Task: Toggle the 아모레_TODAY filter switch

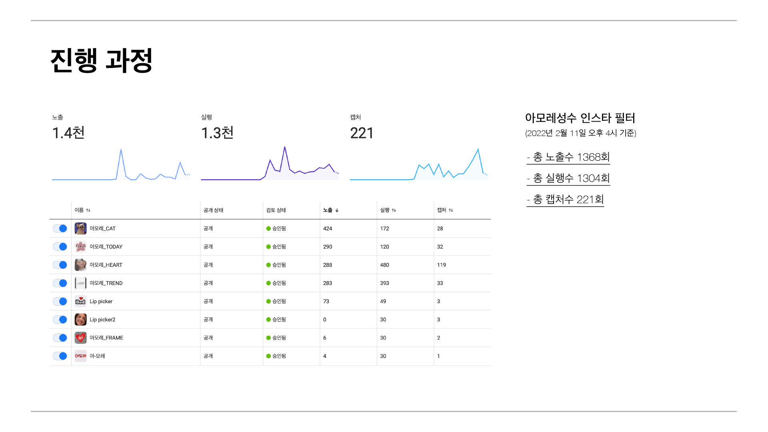Action: pyautogui.click(x=60, y=247)
